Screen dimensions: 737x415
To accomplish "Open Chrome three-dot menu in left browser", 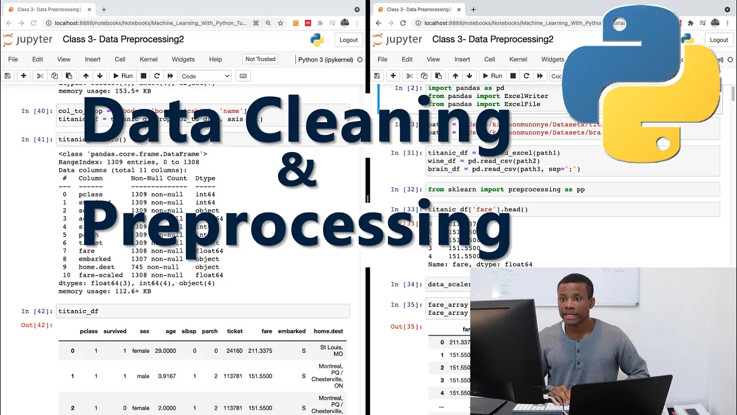I will click(x=358, y=23).
